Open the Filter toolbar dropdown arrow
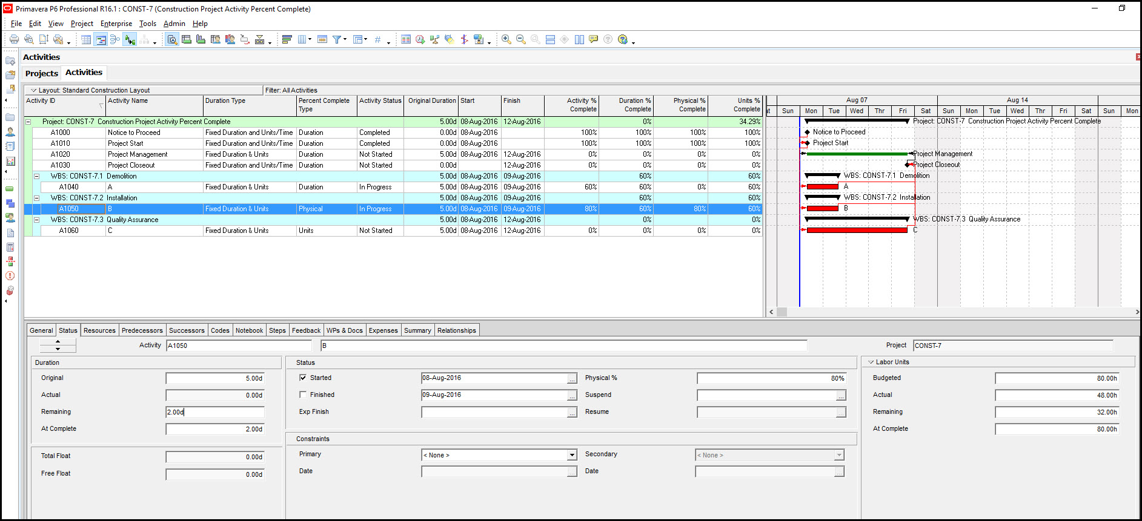Viewport: 1142px width, 521px height. (345, 39)
